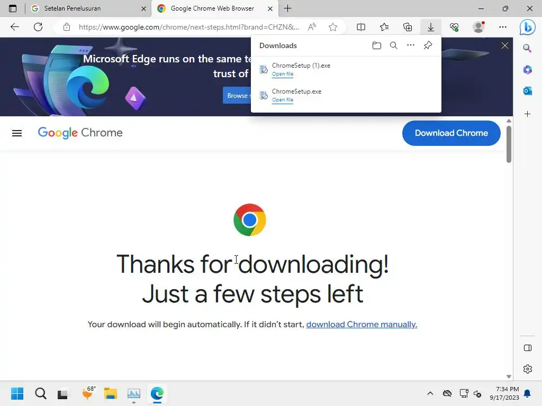The height and width of the screenshot is (406, 542).
Task: Show hidden system tray icons
Action: coord(430,393)
